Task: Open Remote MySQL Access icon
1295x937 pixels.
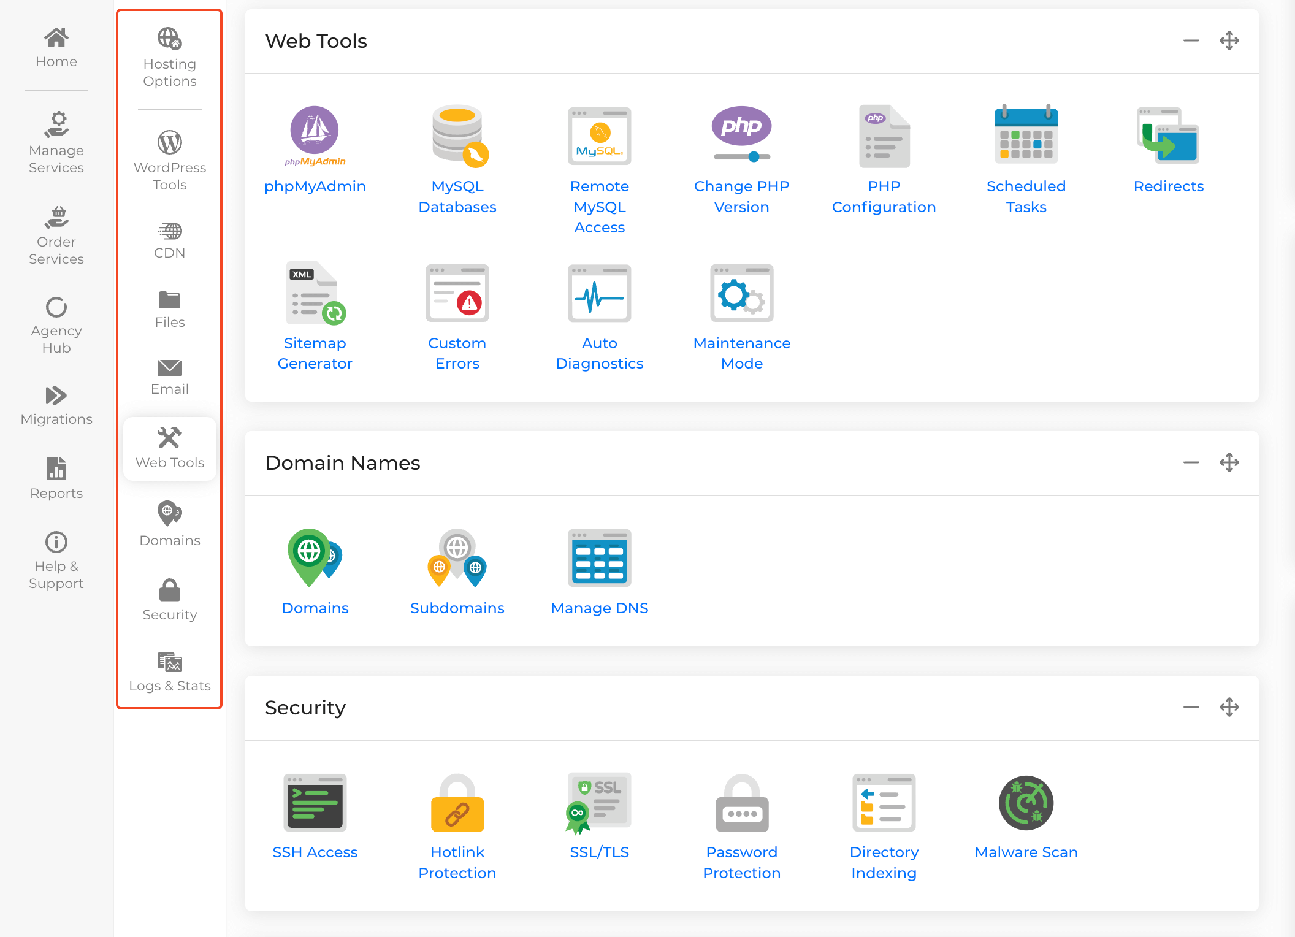Action: click(600, 136)
